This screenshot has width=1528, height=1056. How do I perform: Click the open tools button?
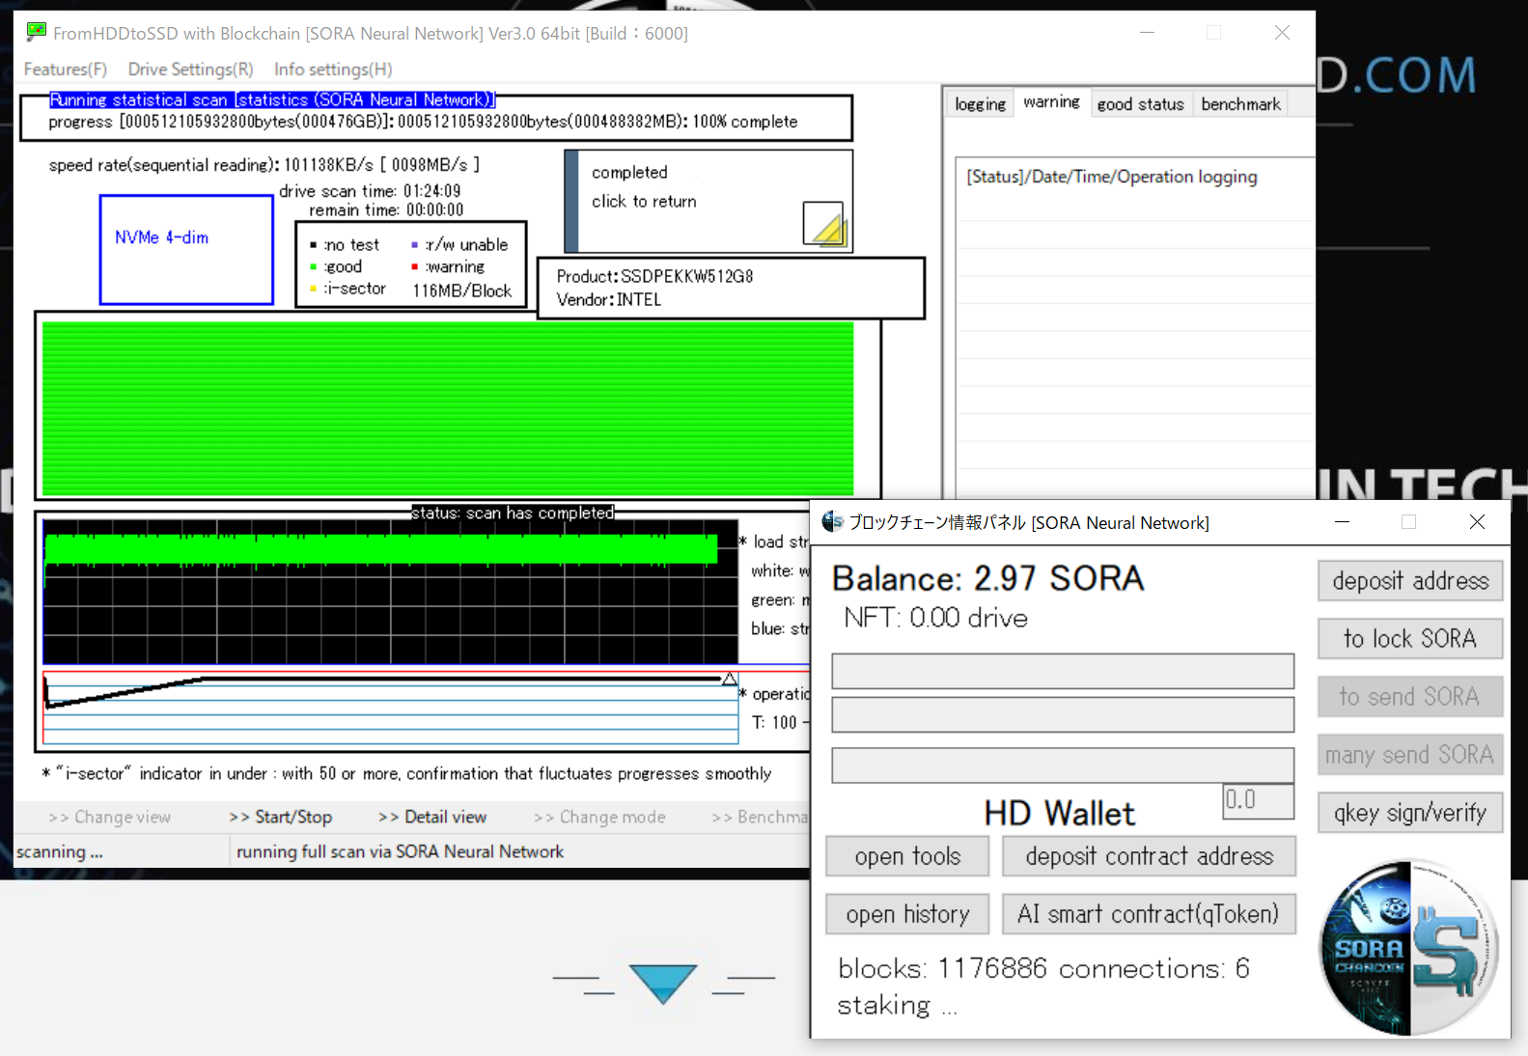[x=907, y=856]
